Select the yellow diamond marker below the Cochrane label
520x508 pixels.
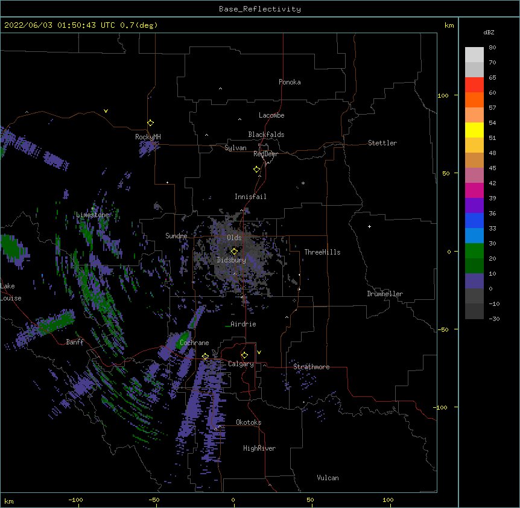pos(205,357)
